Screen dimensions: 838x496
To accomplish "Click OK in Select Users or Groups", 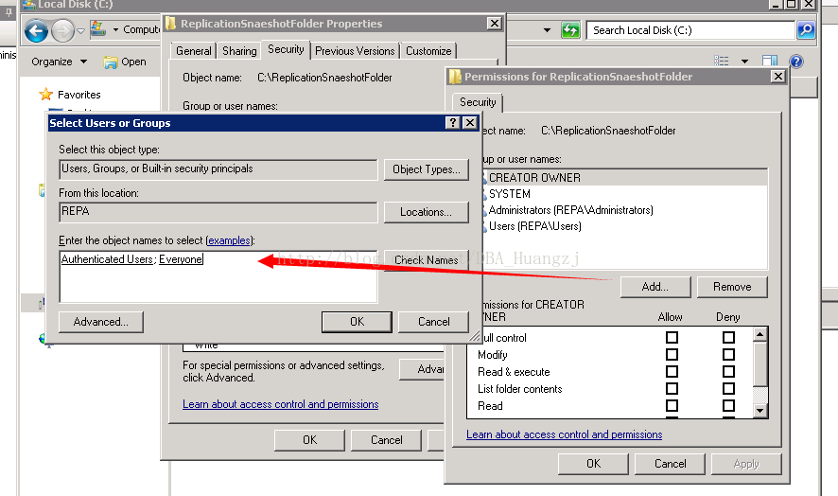I will 357,322.
